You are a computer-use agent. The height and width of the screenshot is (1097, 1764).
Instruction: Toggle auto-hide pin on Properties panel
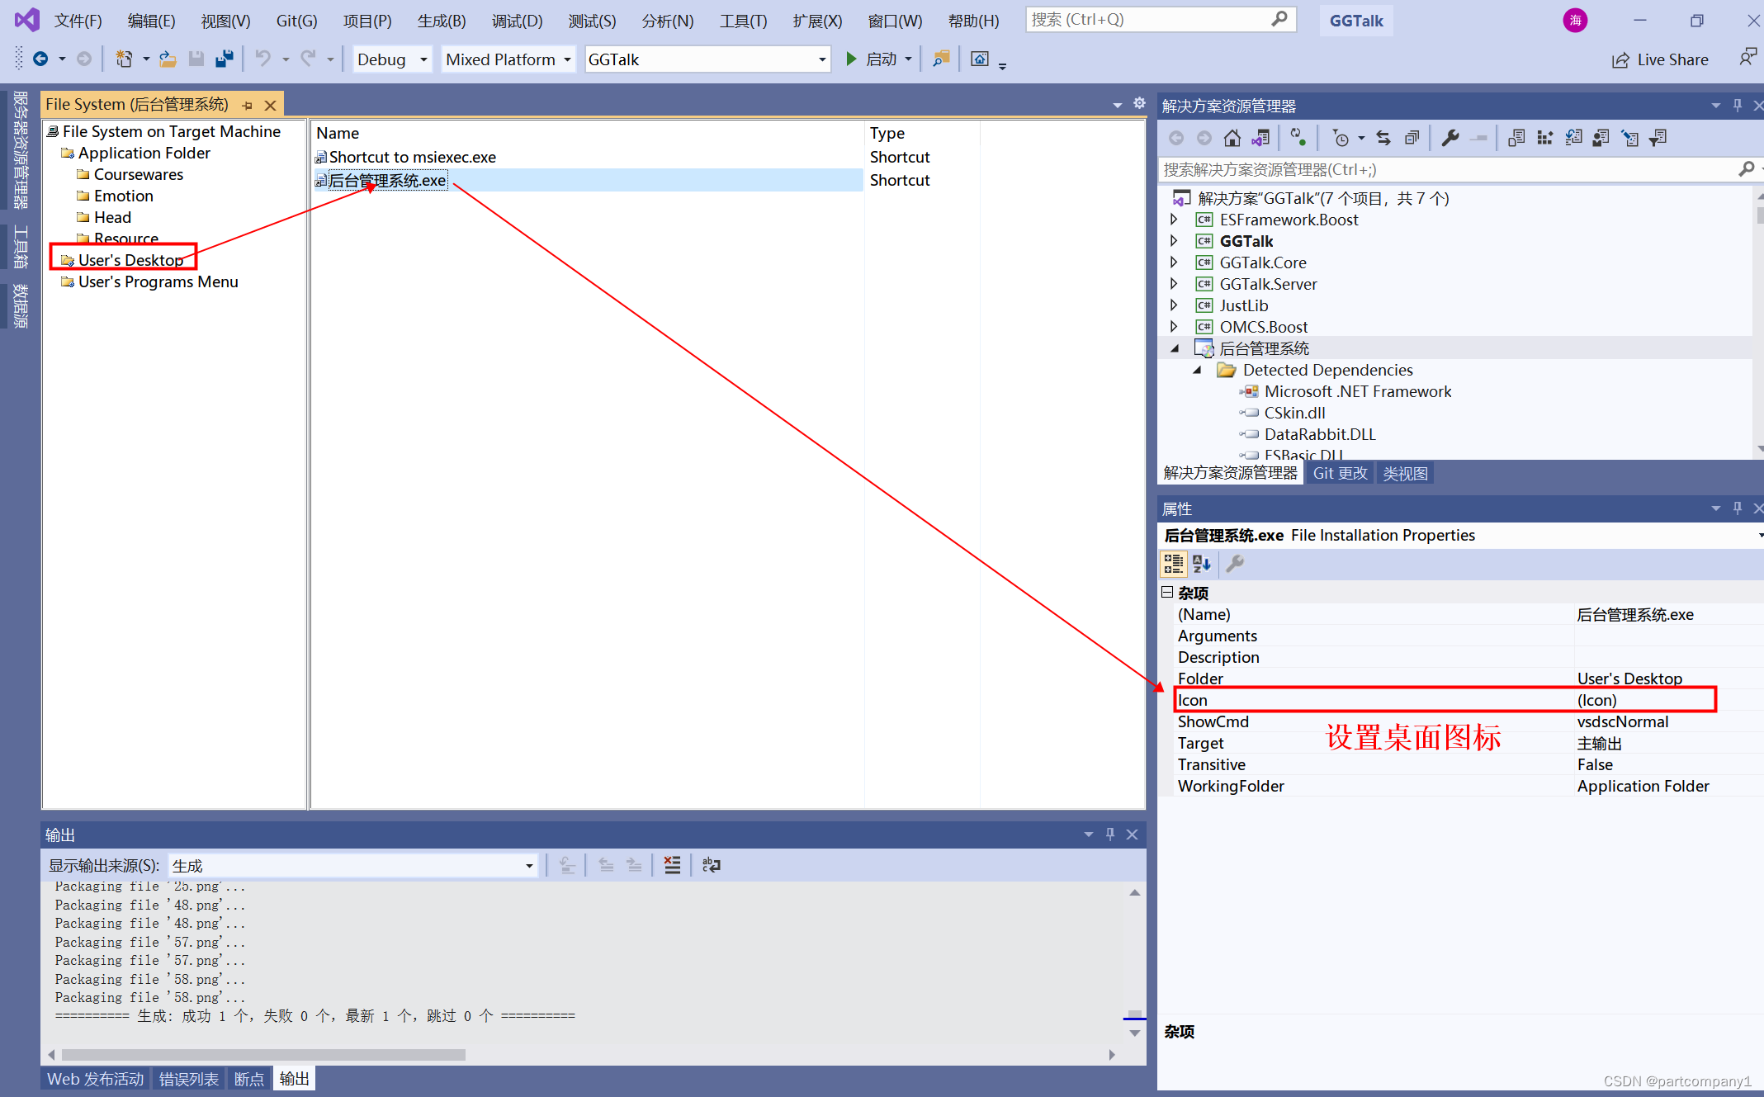[x=1738, y=508]
